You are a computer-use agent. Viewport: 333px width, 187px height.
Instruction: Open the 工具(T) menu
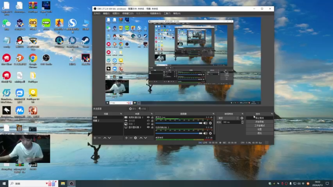166,13
